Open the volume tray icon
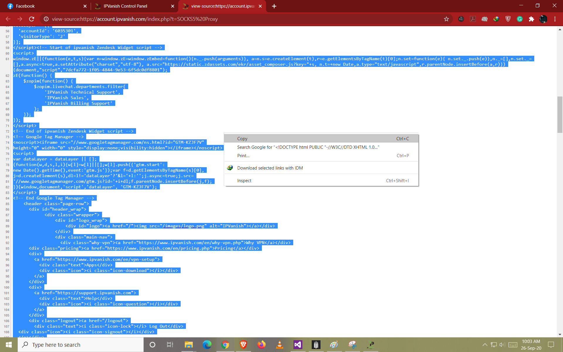Image resolution: width=563 pixels, height=352 pixels. [x=502, y=345]
